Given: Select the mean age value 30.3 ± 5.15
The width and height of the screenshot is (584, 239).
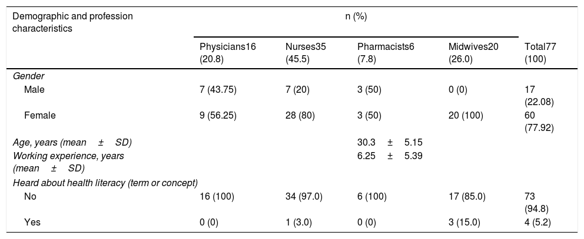Looking at the screenshot, I should pyautogui.click(x=390, y=142).
